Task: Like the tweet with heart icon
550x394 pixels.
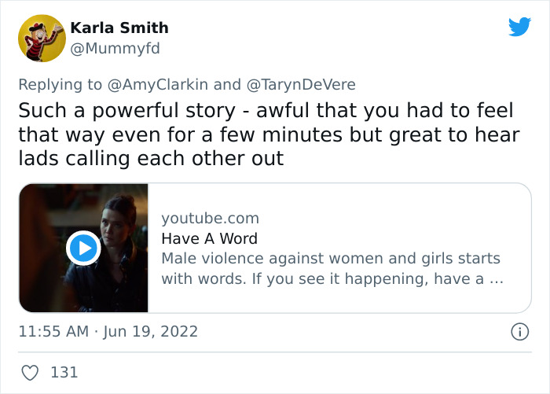Action: pos(30,371)
